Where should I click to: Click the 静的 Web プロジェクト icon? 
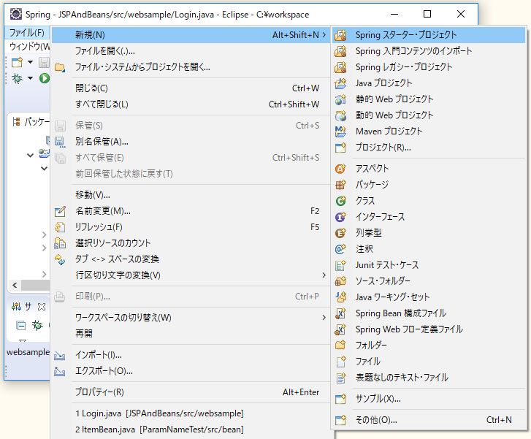(x=340, y=99)
